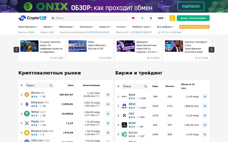
Task: Open MEXC row arrow button
Action: tap(205, 106)
